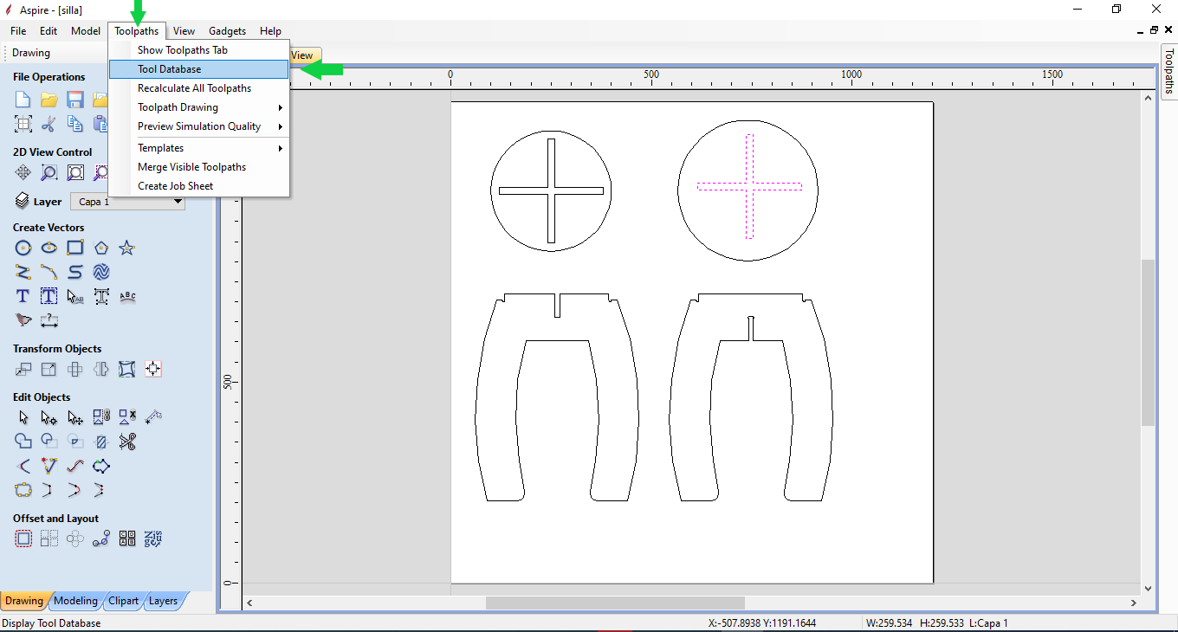Screen dimensions: 1178x632
Task: Save the file with the floppy disk icon
Action: (75, 100)
